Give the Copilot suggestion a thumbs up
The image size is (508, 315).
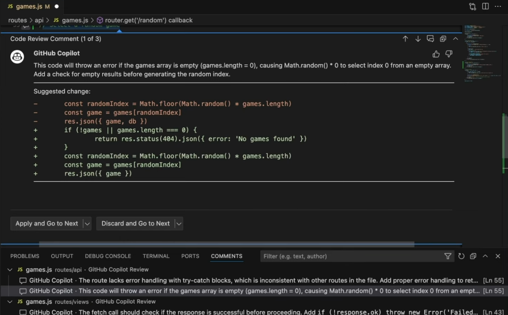tap(436, 54)
